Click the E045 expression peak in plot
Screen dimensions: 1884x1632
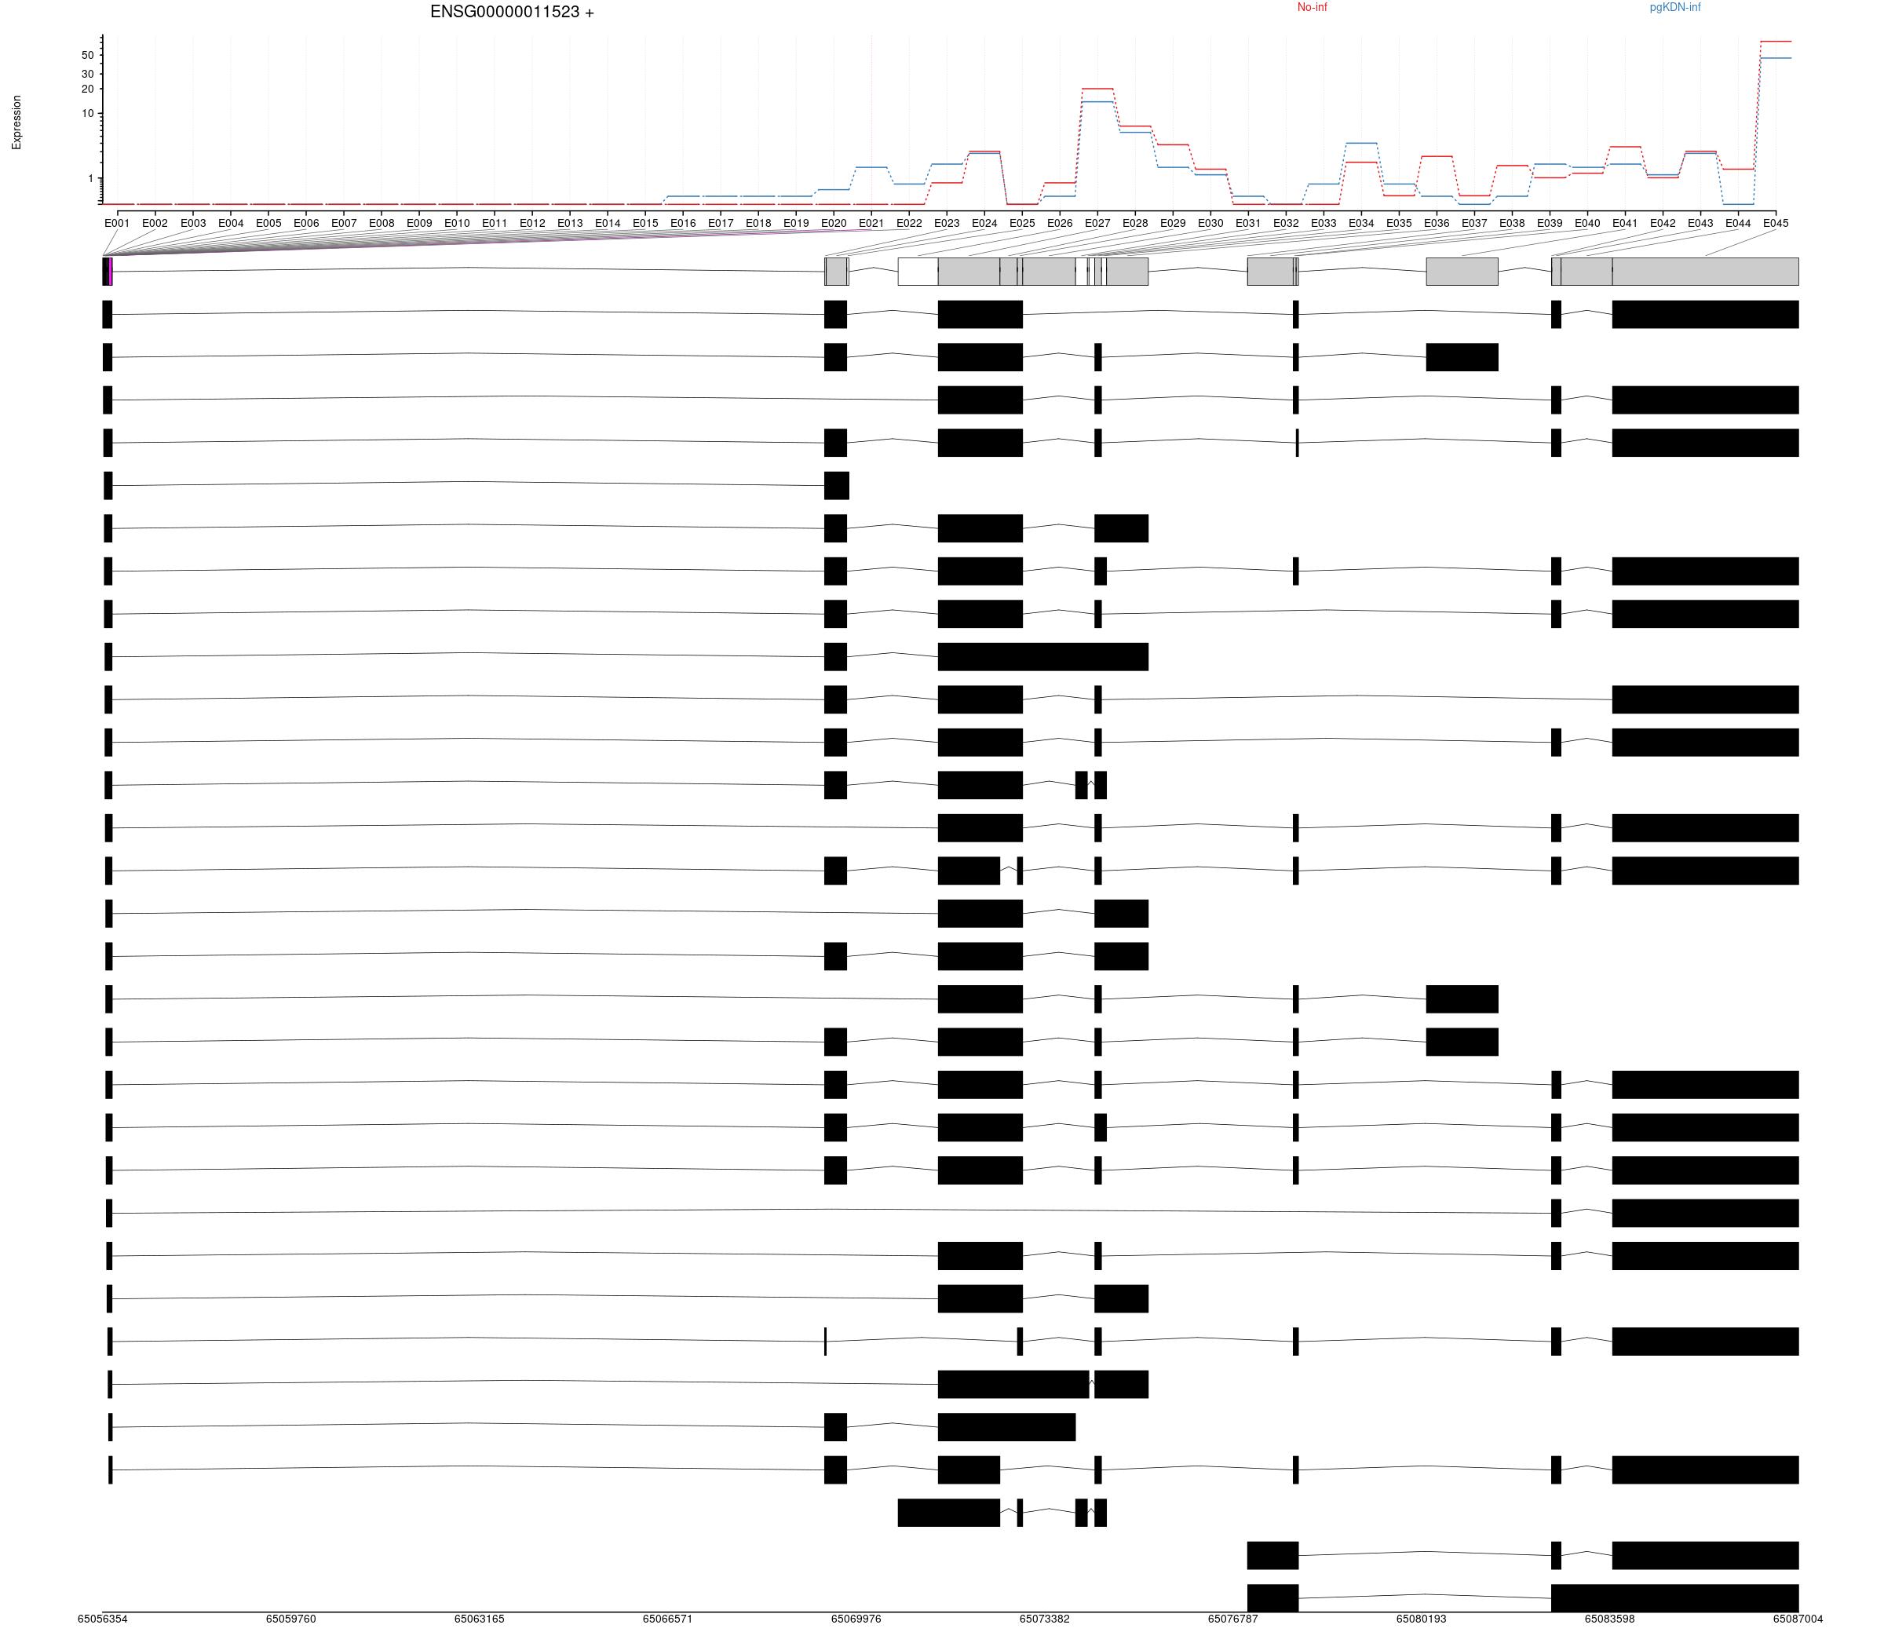1776,41
